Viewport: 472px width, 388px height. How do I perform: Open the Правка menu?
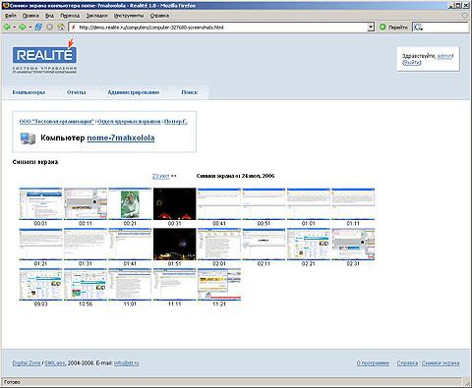(x=30, y=16)
